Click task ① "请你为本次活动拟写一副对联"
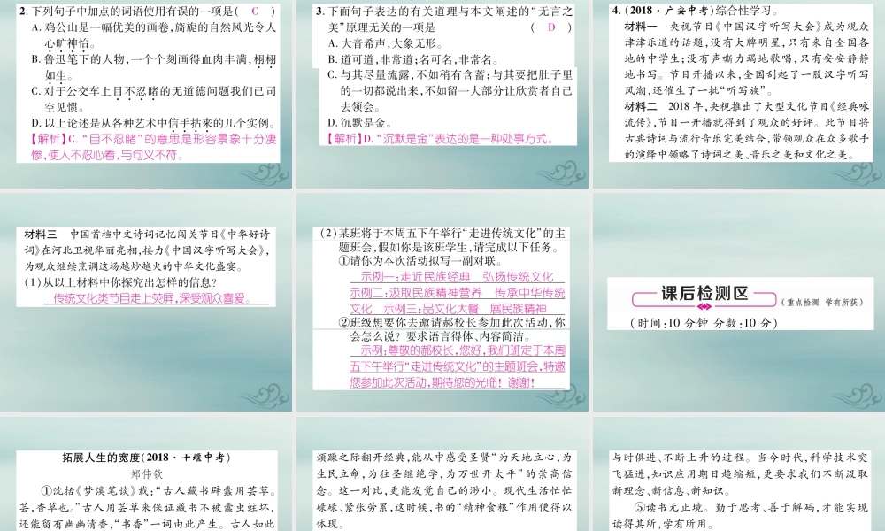The image size is (885, 531). [x=420, y=261]
